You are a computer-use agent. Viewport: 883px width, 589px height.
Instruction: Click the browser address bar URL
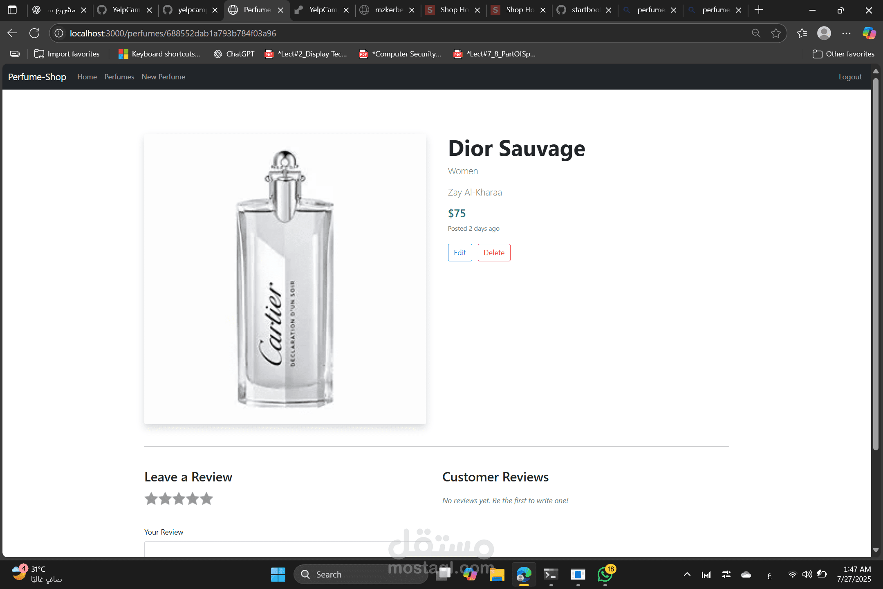(x=173, y=33)
